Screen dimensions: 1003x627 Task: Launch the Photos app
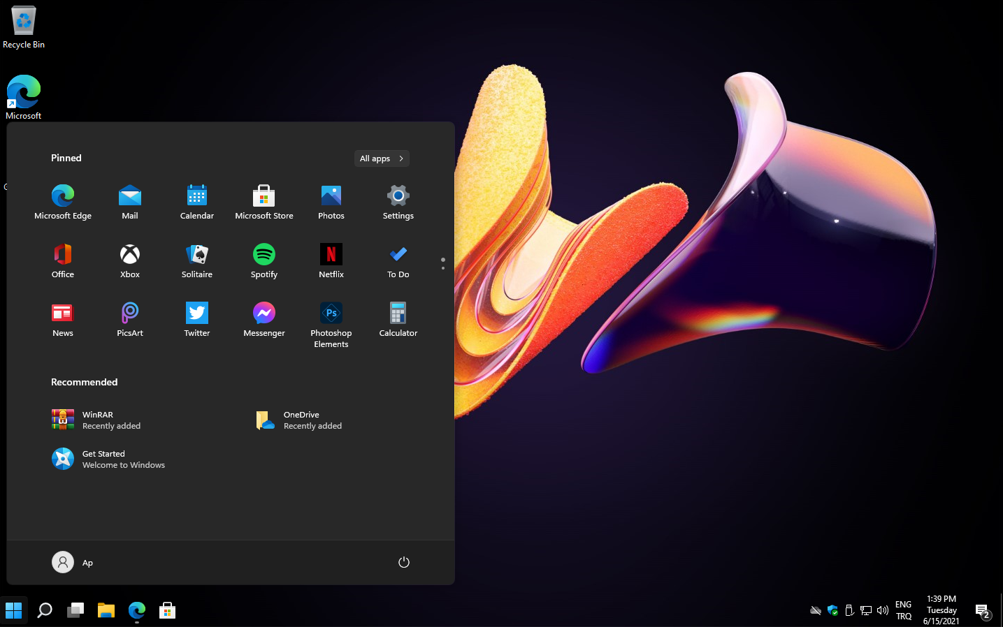click(331, 202)
